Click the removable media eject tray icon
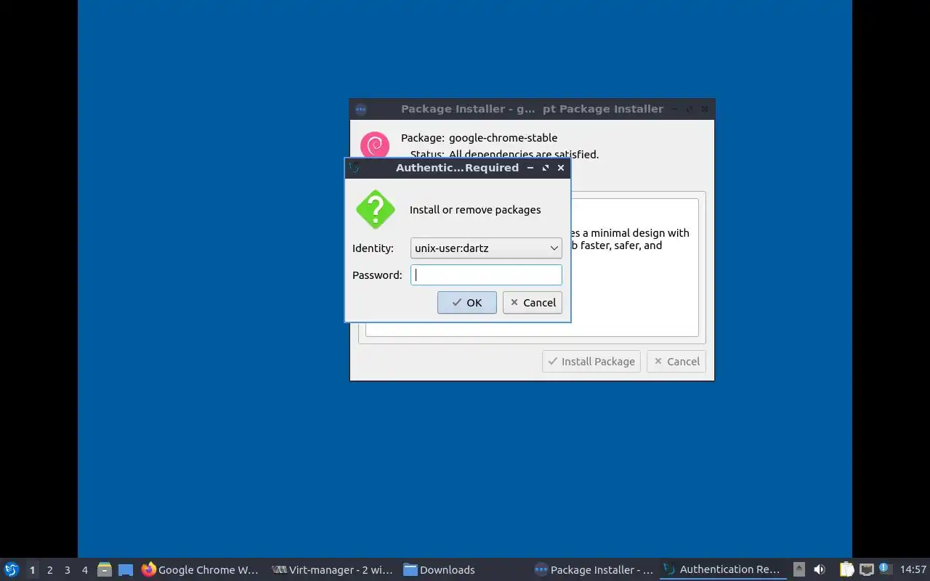This screenshot has width=930, height=581. [798, 569]
